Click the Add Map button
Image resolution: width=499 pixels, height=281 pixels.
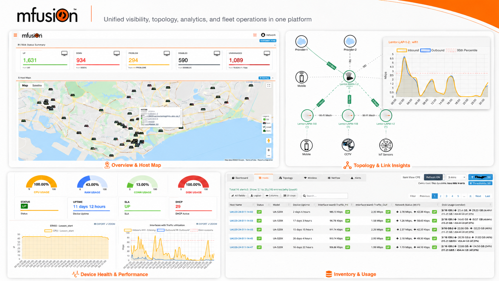click(x=264, y=78)
